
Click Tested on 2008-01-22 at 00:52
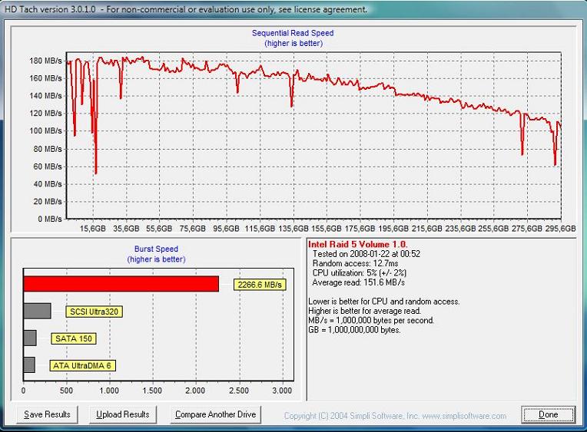tap(366, 253)
